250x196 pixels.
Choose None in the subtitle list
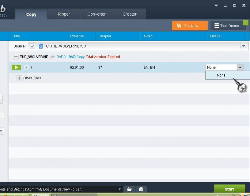(228, 75)
